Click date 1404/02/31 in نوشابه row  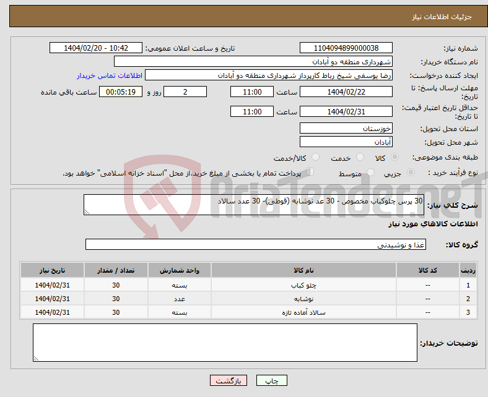pos(52,299)
